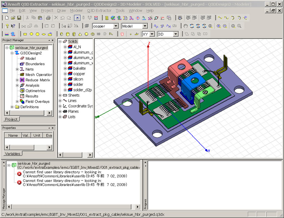Select the Draw sphere tool

(x=87, y=34)
